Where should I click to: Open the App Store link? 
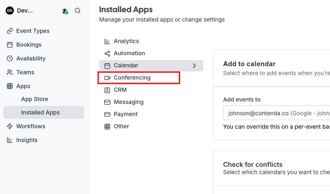[x=35, y=99]
